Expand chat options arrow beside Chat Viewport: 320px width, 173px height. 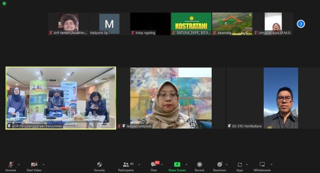(162, 164)
